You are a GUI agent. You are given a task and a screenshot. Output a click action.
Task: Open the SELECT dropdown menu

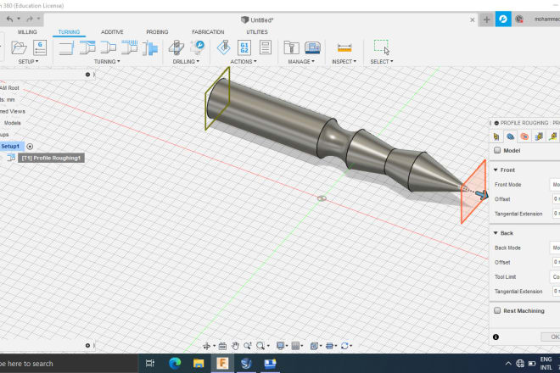tap(382, 61)
